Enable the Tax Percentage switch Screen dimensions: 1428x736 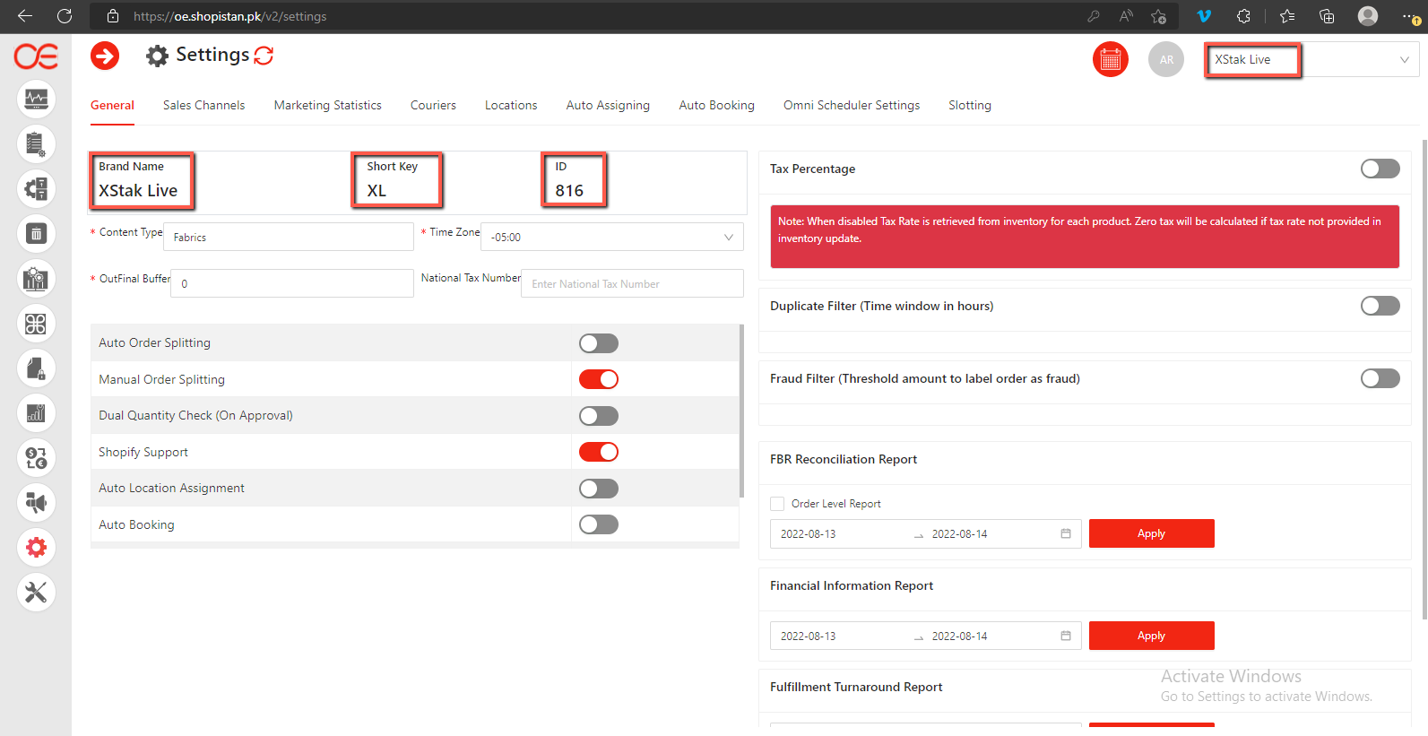(x=1380, y=169)
